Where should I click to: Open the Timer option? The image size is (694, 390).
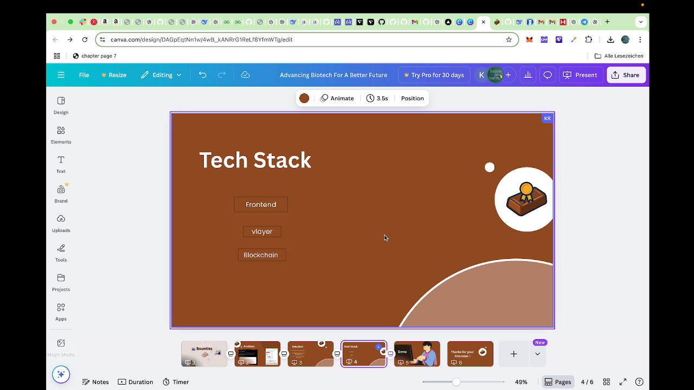pos(176,382)
